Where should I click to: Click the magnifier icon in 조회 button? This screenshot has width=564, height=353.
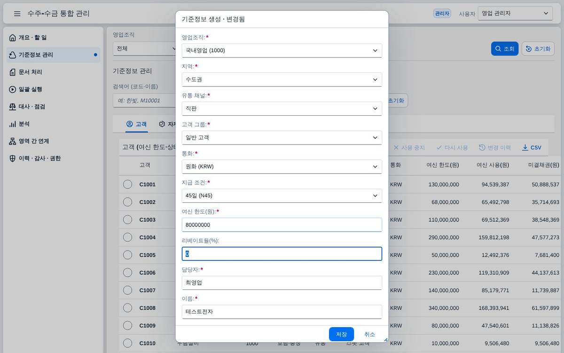coord(498,49)
